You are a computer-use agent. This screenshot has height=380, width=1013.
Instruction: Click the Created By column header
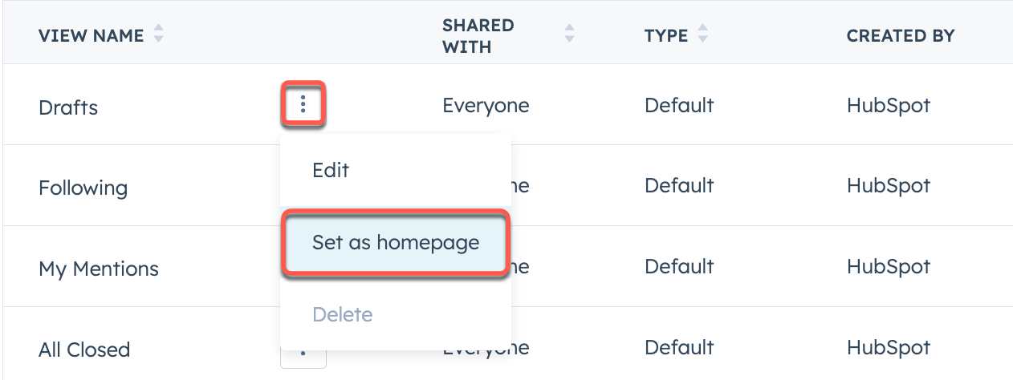pyautogui.click(x=901, y=36)
